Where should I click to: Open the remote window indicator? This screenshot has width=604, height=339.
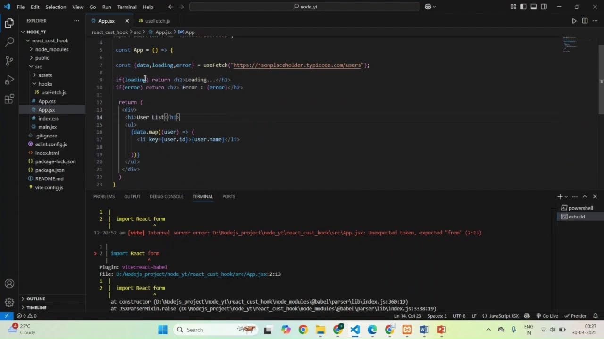click(x=7, y=316)
